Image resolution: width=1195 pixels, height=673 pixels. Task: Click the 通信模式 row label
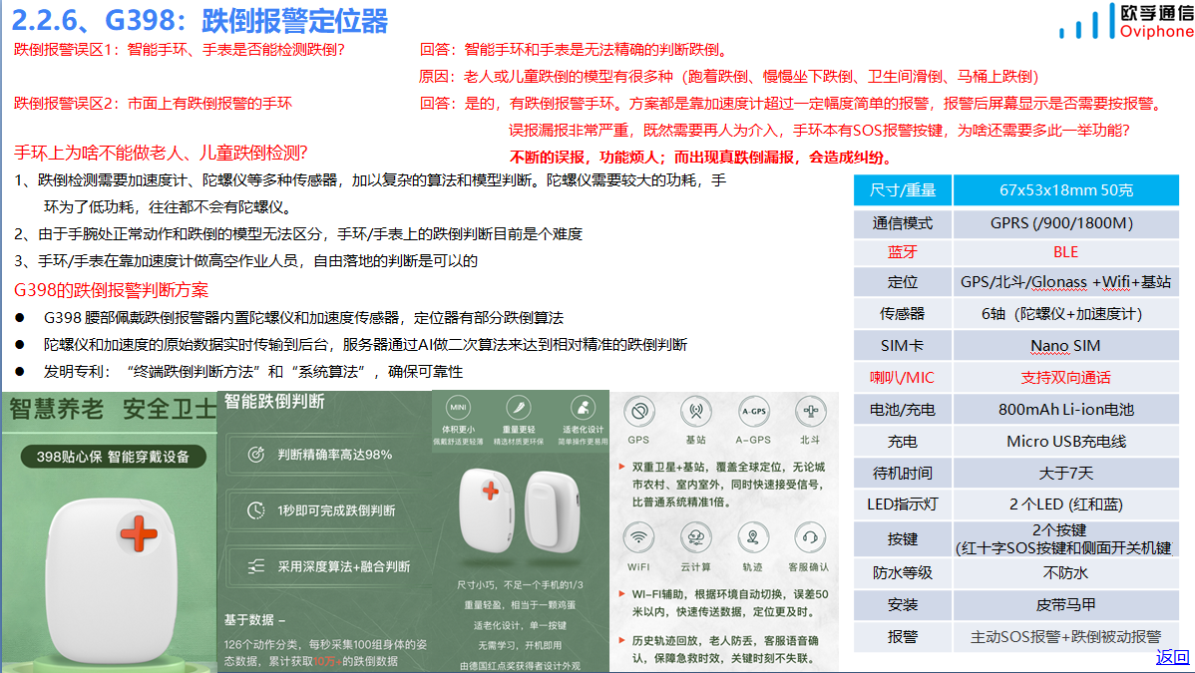[x=903, y=223]
